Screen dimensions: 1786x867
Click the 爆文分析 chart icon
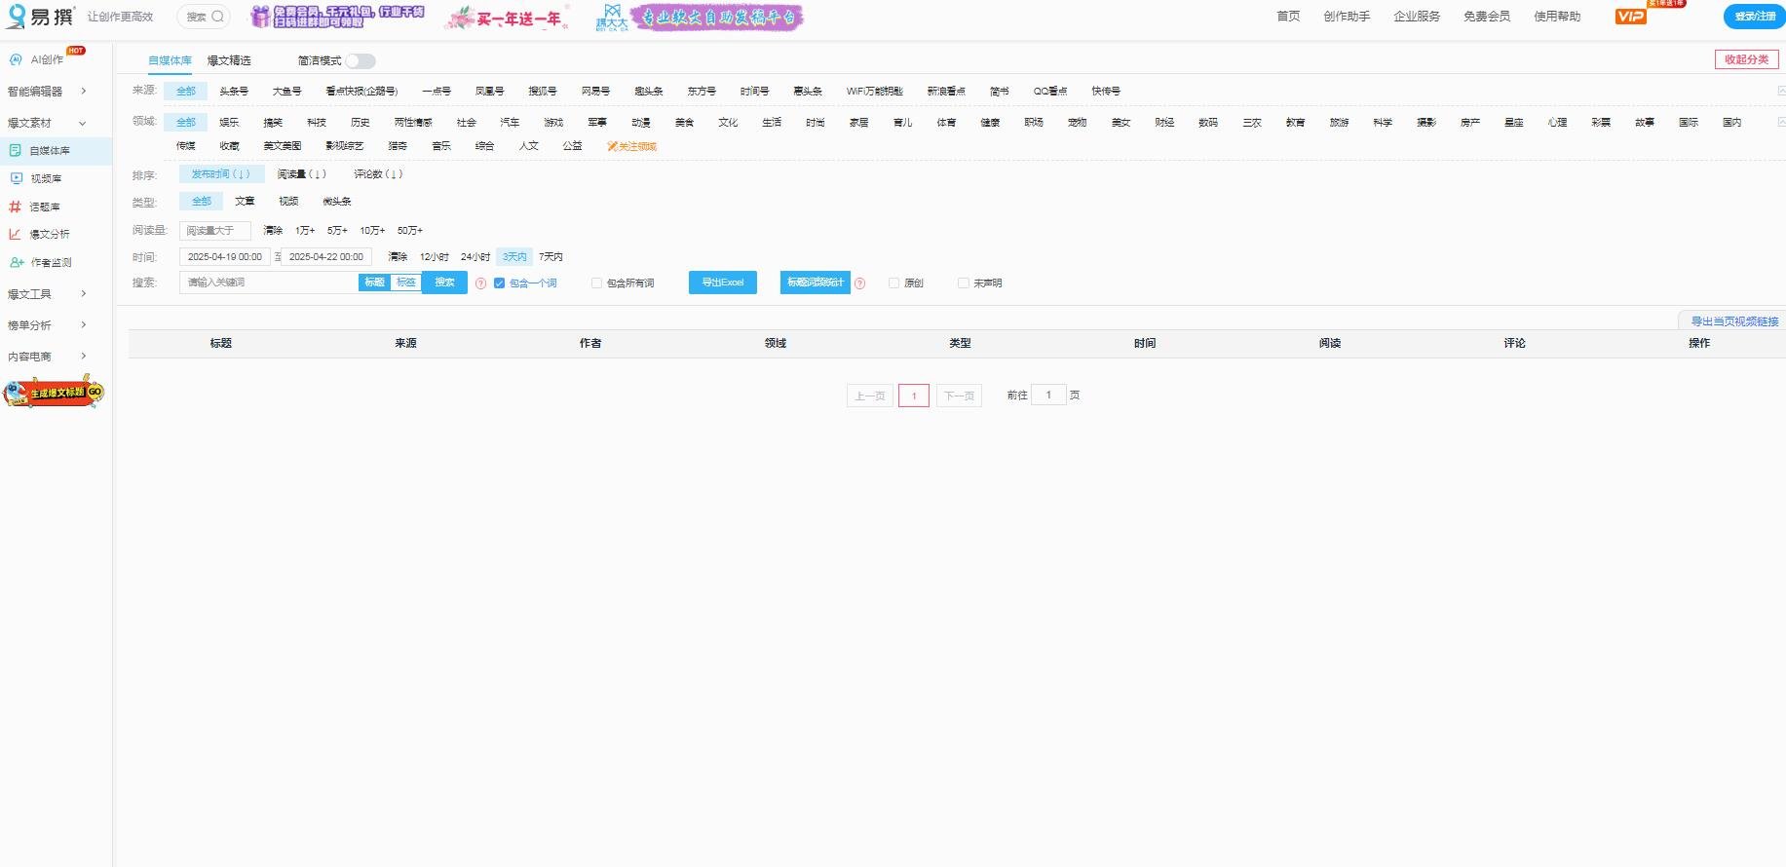[16, 234]
